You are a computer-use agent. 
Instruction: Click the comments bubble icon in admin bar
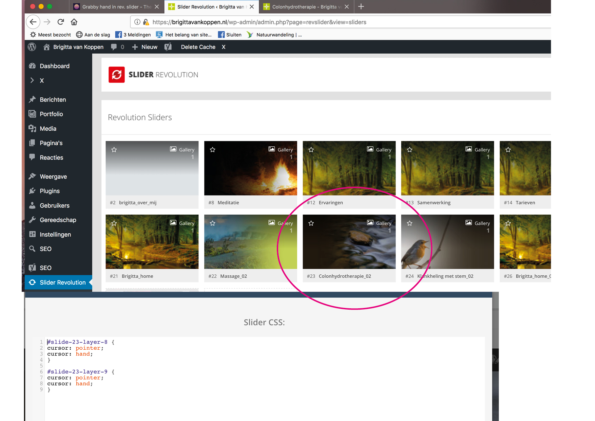(x=114, y=47)
